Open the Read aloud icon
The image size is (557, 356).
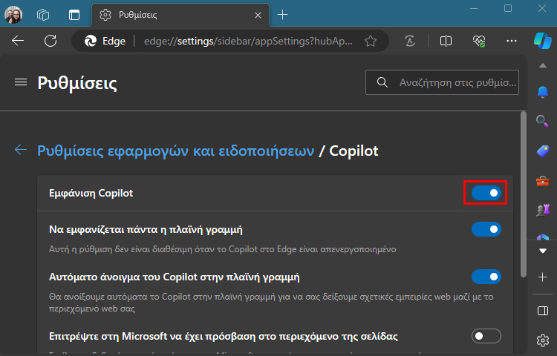pyautogui.click(x=410, y=41)
